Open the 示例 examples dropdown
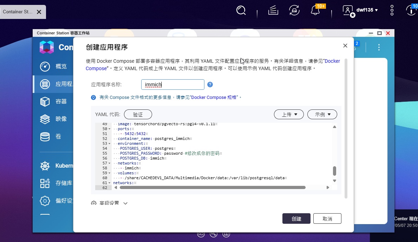Screen dimensions: 418x242 point(322,114)
